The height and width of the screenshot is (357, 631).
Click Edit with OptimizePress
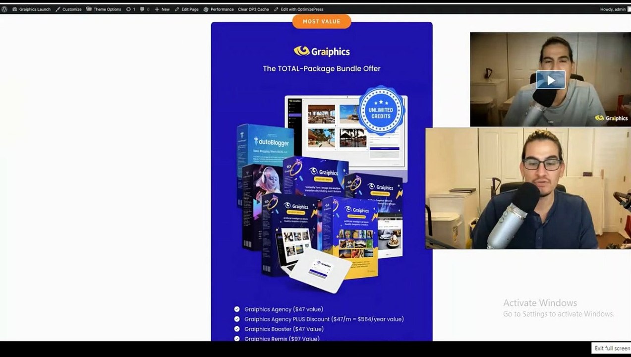coord(299,9)
